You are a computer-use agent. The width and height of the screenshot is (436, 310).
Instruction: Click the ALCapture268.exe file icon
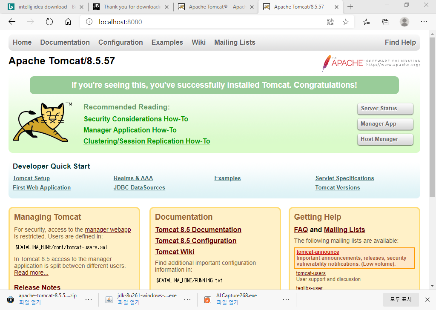tap(208, 300)
